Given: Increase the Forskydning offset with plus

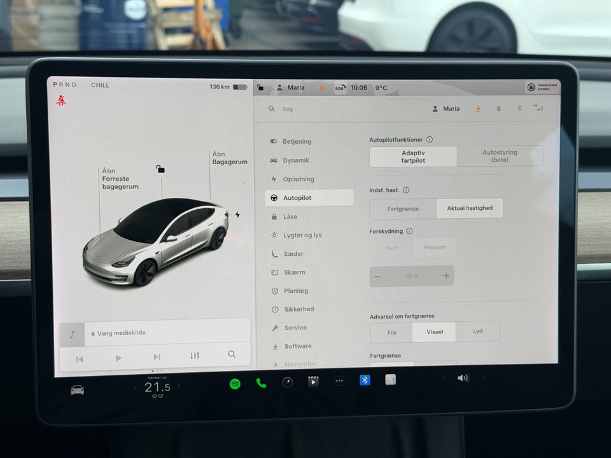Looking at the screenshot, I should (446, 276).
